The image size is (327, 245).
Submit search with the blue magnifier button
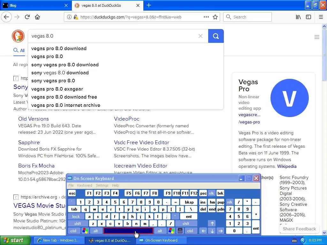tap(216, 36)
